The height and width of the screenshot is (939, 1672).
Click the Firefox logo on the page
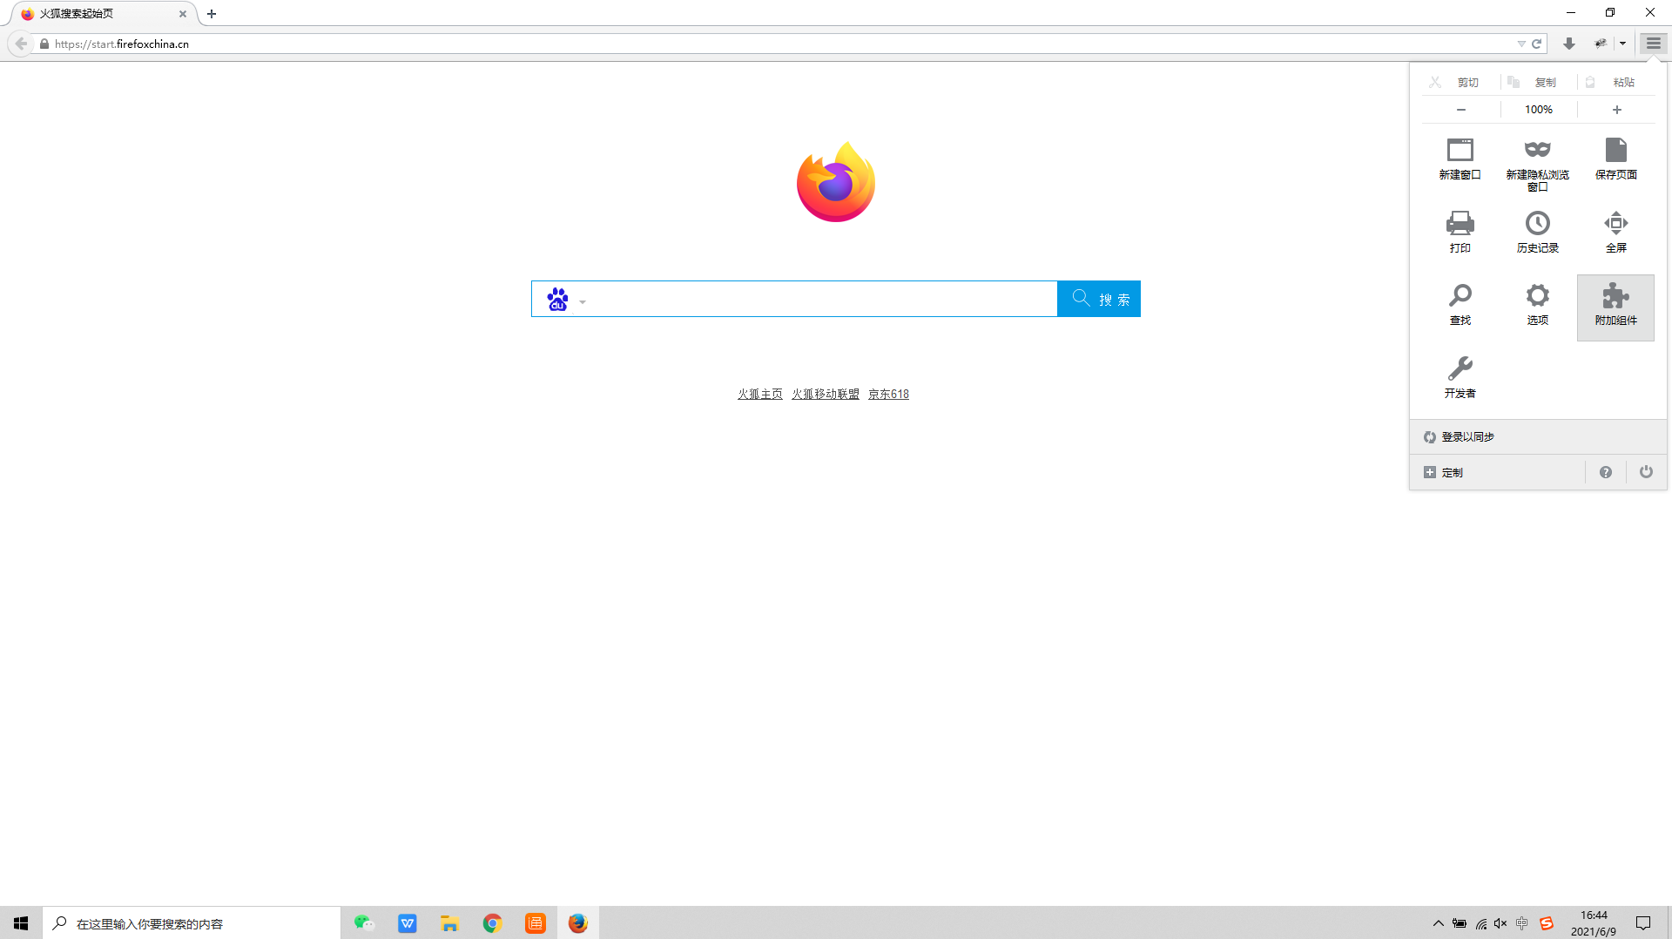(836, 181)
